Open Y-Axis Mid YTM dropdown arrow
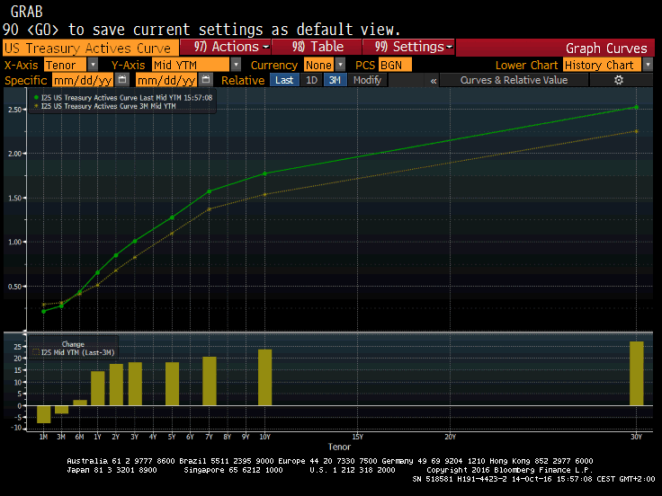The height and width of the screenshot is (496, 662). click(x=236, y=65)
